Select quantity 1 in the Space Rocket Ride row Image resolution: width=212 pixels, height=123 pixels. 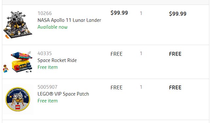pyautogui.click(x=141, y=54)
